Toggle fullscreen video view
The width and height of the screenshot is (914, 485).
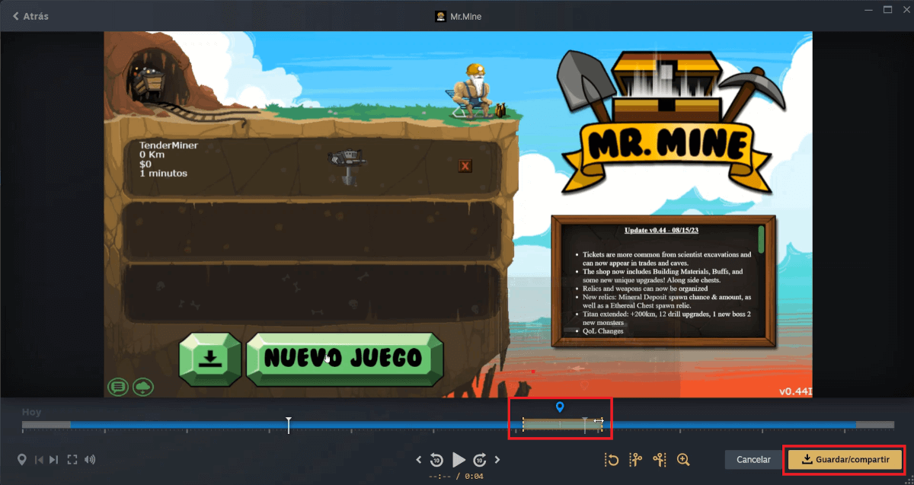pos(73,459)
